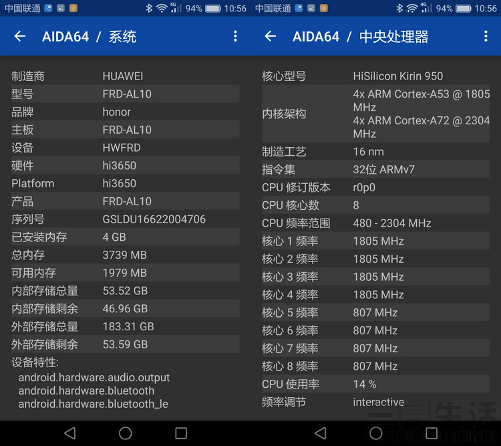Select serial number GSLDU16622004706
This screenshot has height=446, width=501.
[x=154, y=219]
